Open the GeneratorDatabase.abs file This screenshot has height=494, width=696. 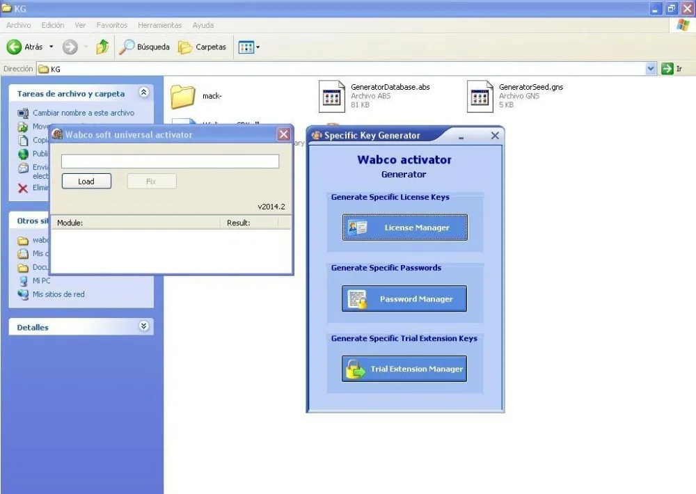pos(332,95)
